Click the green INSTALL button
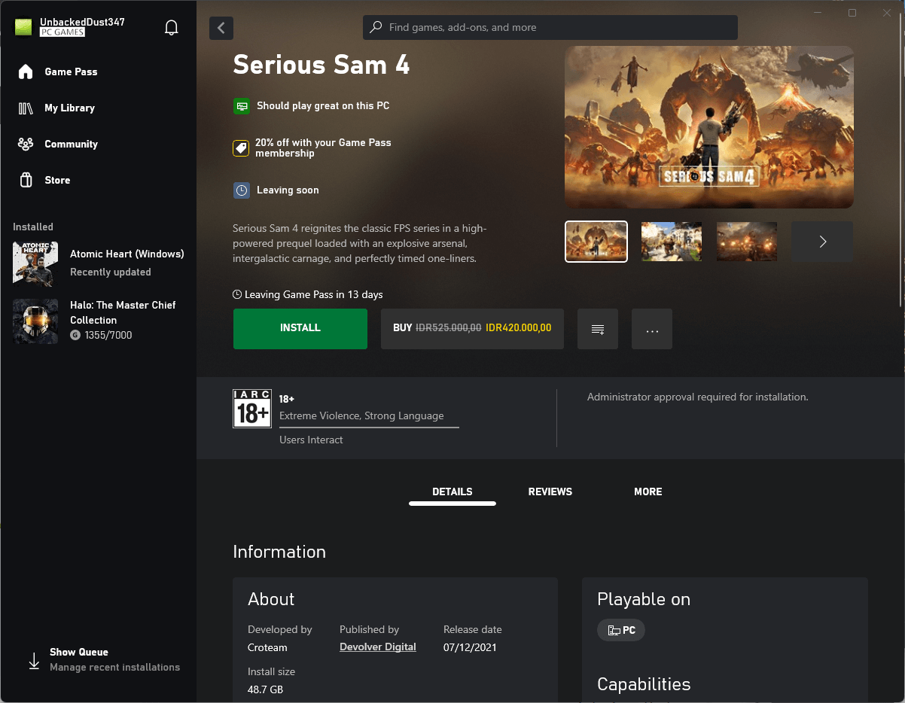 click(300, 329)
